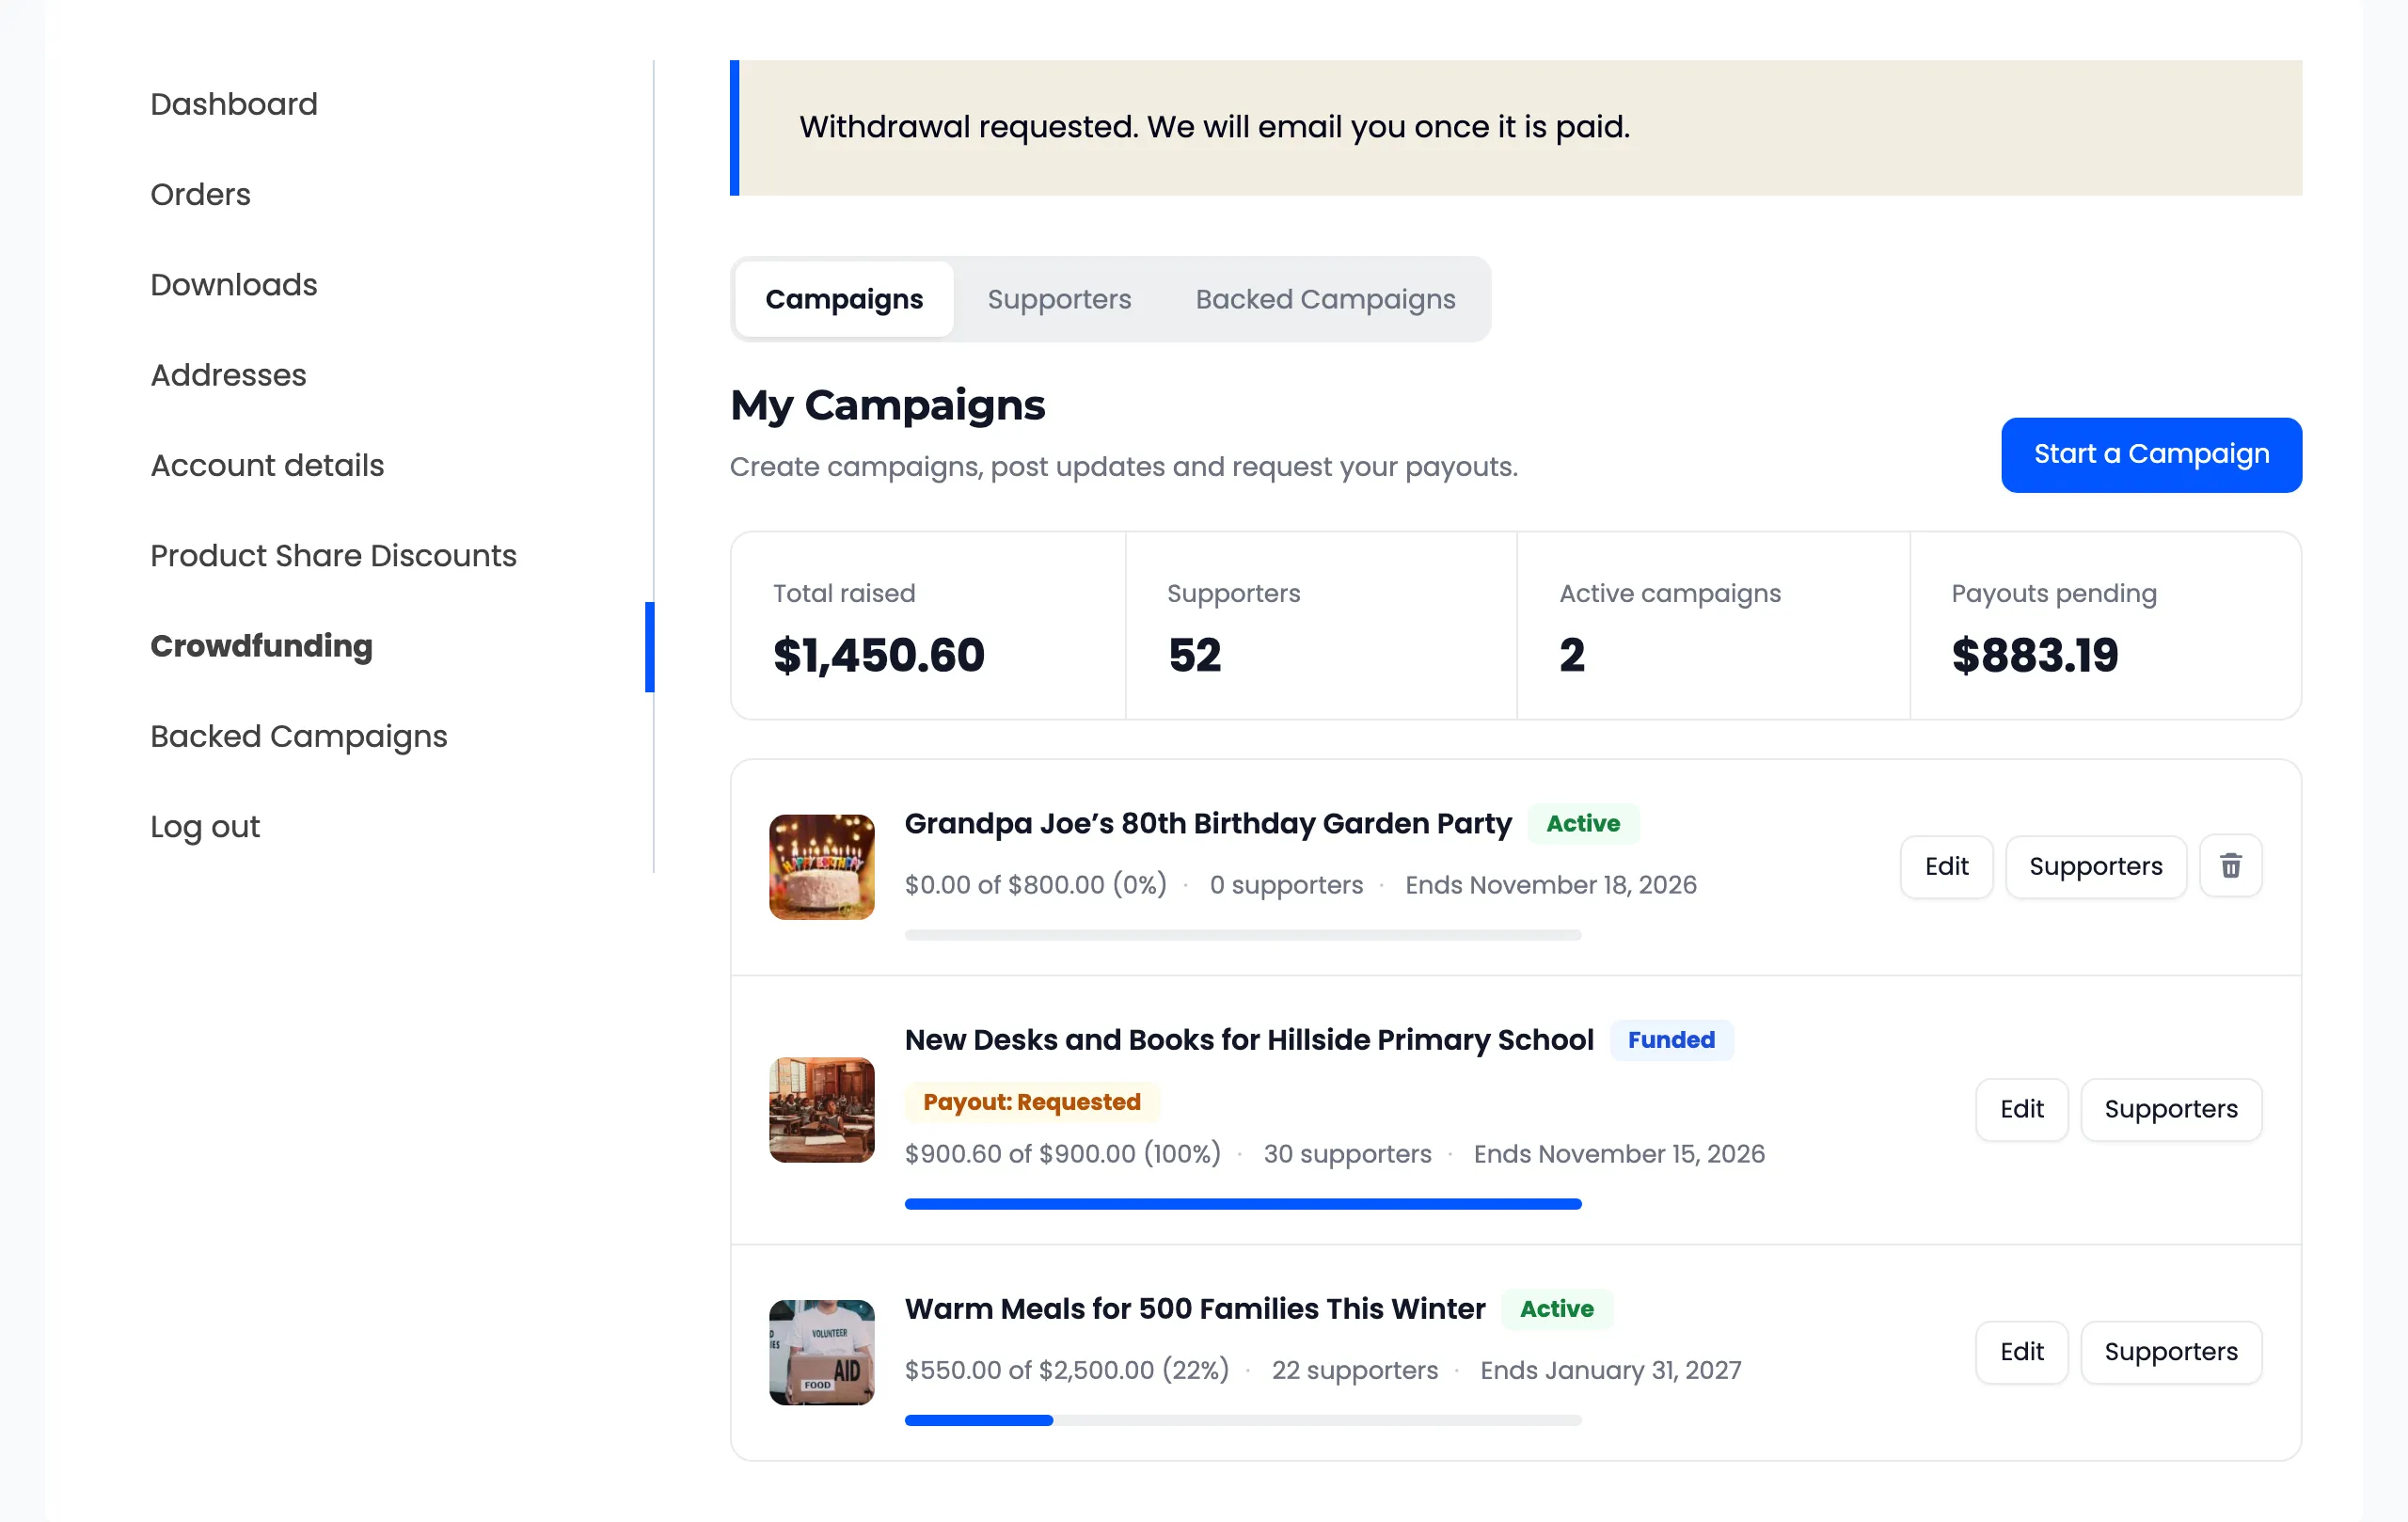The image size is (2408, 1522).
Task: Switch to the Backed Campaigns tab
Action: tap(1325, 299)
